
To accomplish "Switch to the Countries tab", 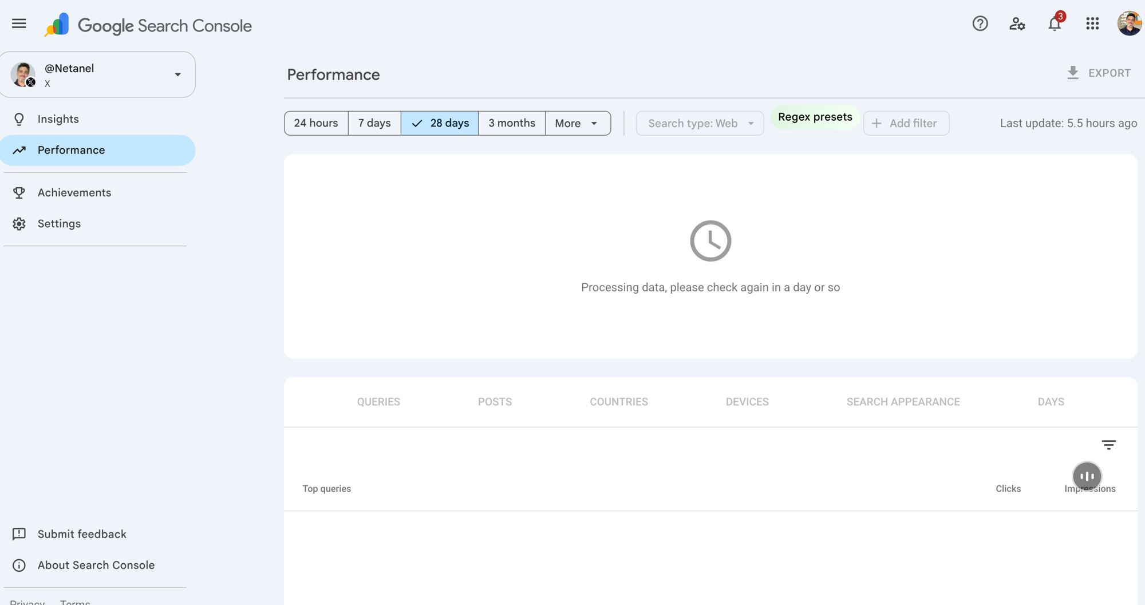I will pos(619,402).
